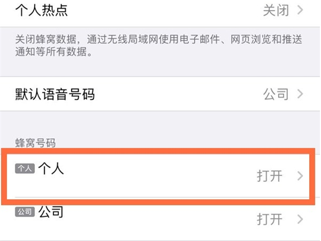Tap the gray 个人 SIM badge icon

(25, 169)
